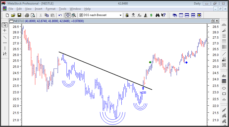The image size is (229, 127).
Task: Open the DSS nach Bressert indicator dropdown
Action: click(x=101, y=15)
